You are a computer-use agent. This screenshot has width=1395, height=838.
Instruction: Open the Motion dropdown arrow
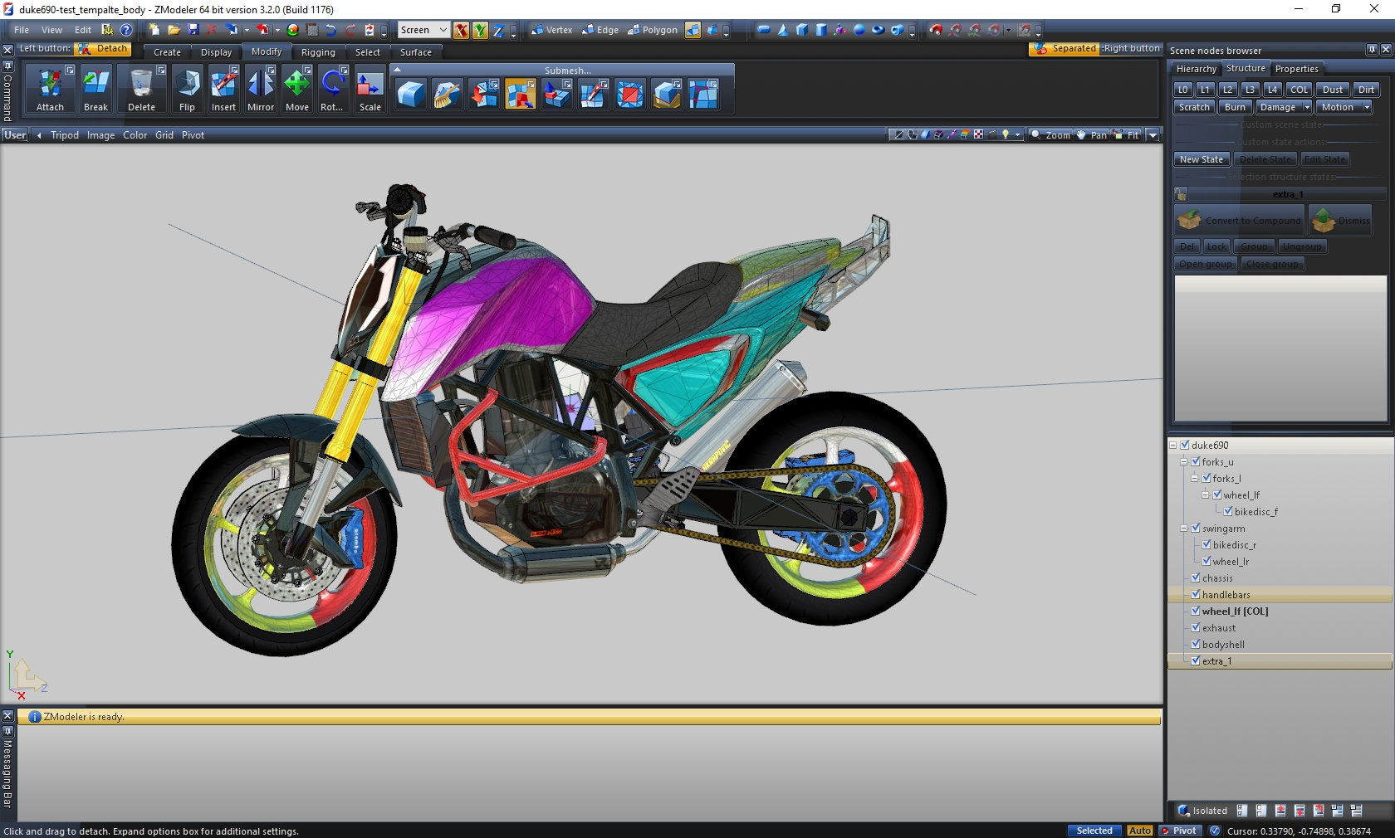pos(1366,107)
